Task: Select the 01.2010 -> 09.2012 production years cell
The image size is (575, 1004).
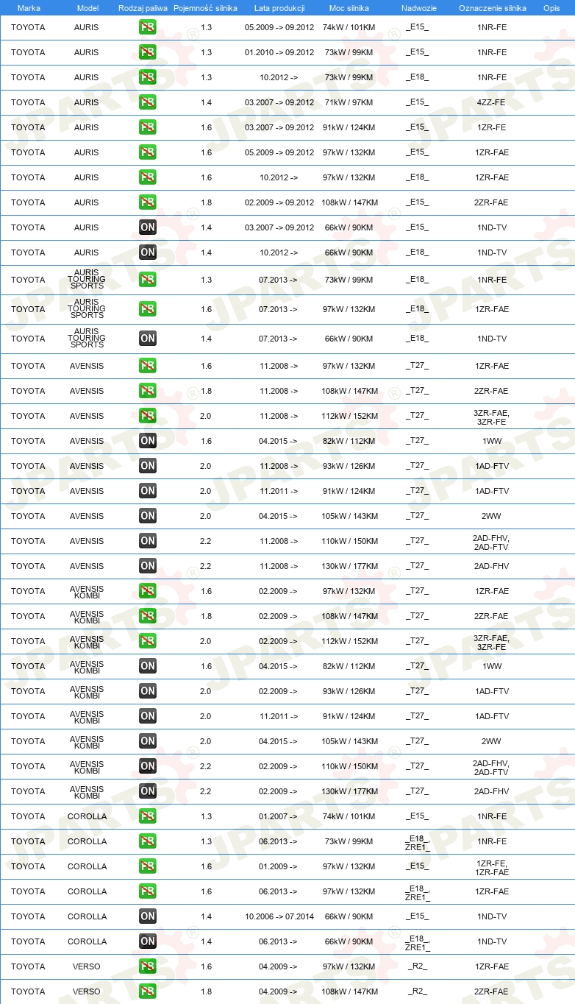Action: (x=279, y=52)
